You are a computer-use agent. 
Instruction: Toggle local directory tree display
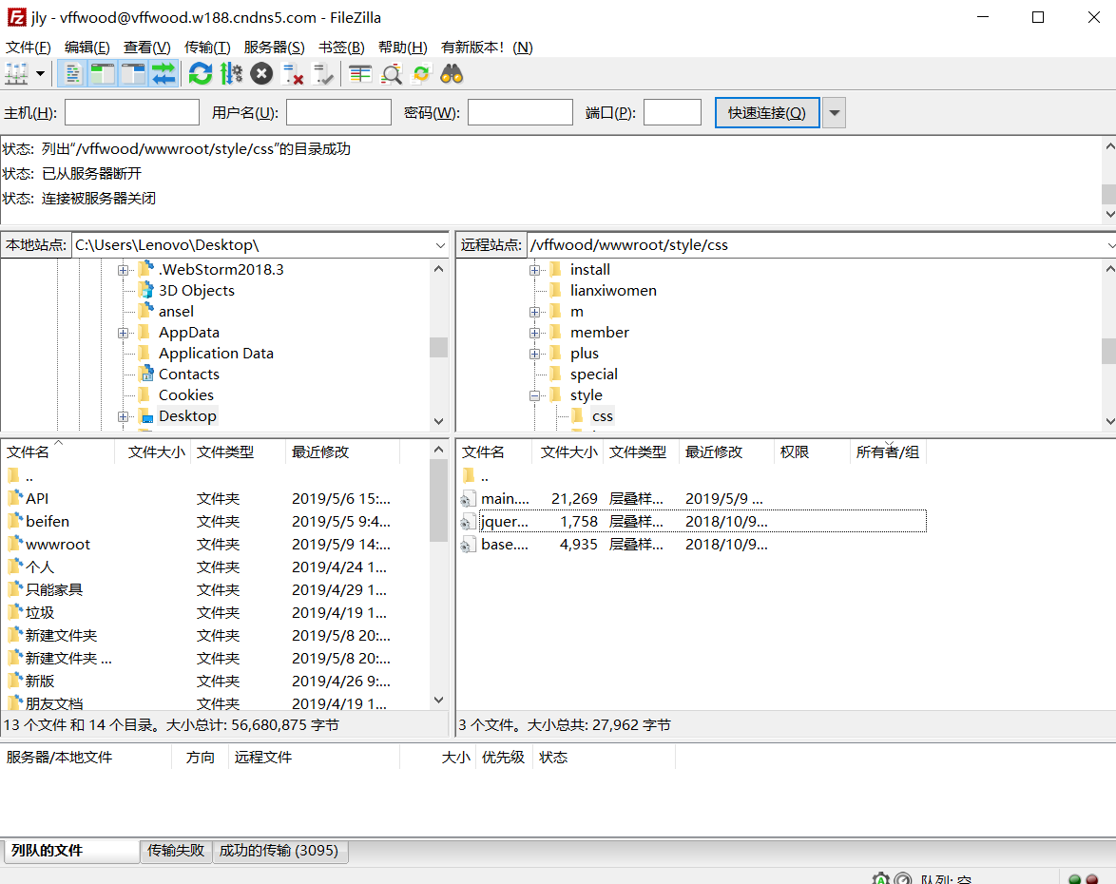[x=103, y=74]
